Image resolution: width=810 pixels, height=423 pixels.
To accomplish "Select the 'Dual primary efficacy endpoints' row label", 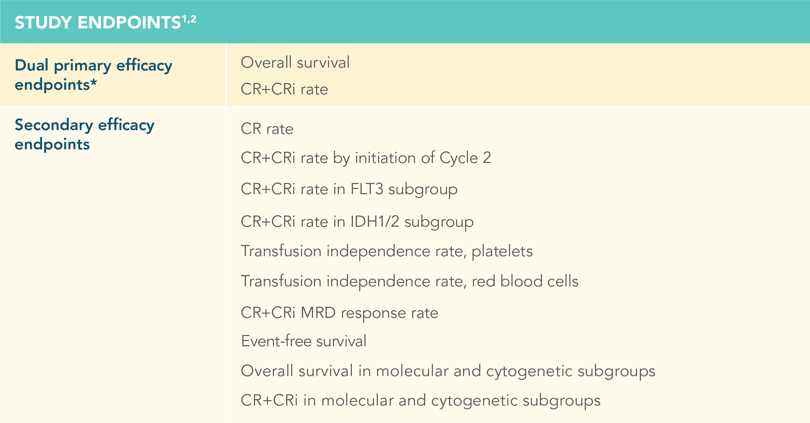I will [93, 75].
